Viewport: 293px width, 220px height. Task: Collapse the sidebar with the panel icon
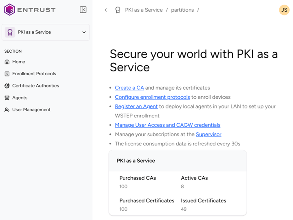[x=83, y=10]
